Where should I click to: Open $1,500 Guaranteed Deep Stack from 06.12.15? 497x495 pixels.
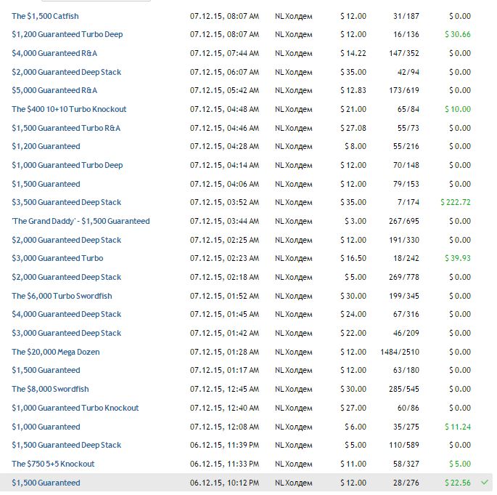click(66, 445)
